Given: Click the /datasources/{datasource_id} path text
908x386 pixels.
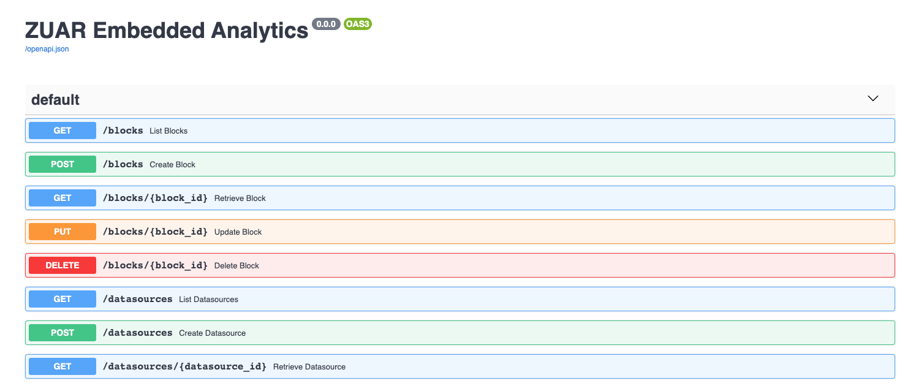Looking at the screenshot, I should pyautogui.click(x=184, y=366).
